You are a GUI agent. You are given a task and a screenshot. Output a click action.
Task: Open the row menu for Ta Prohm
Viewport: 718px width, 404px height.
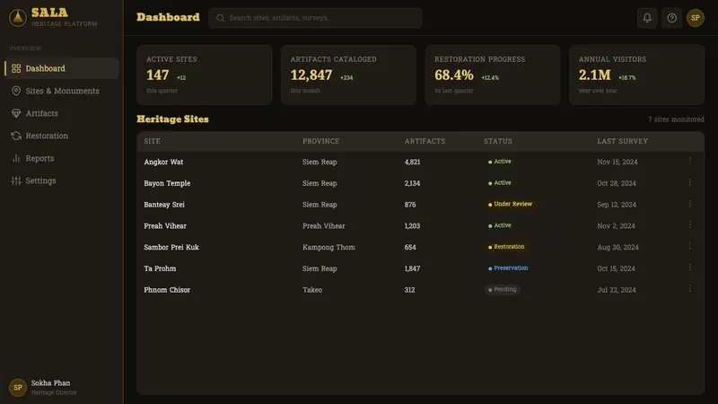[689, 268]
